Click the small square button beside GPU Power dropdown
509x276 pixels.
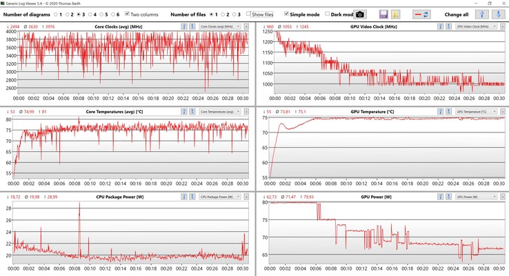[x=503, y=197]
